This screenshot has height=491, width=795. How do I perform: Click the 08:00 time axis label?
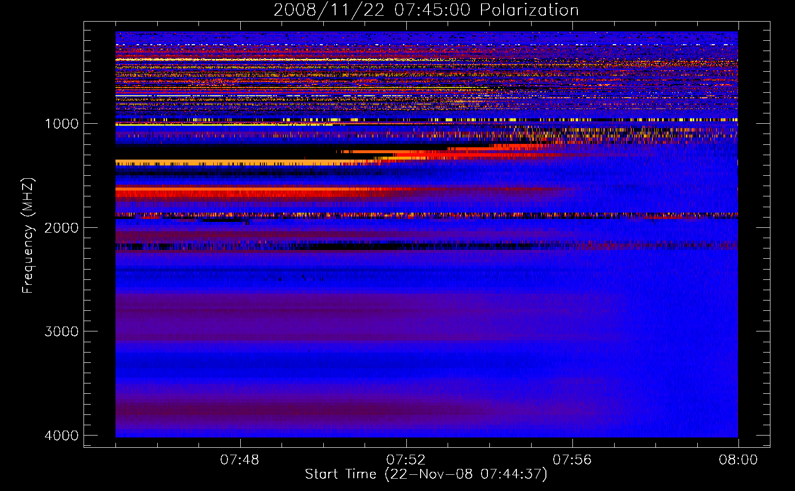(x=738, y=460)
